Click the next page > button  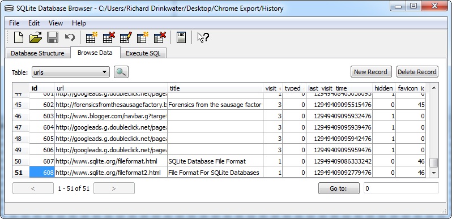[114, 188]
